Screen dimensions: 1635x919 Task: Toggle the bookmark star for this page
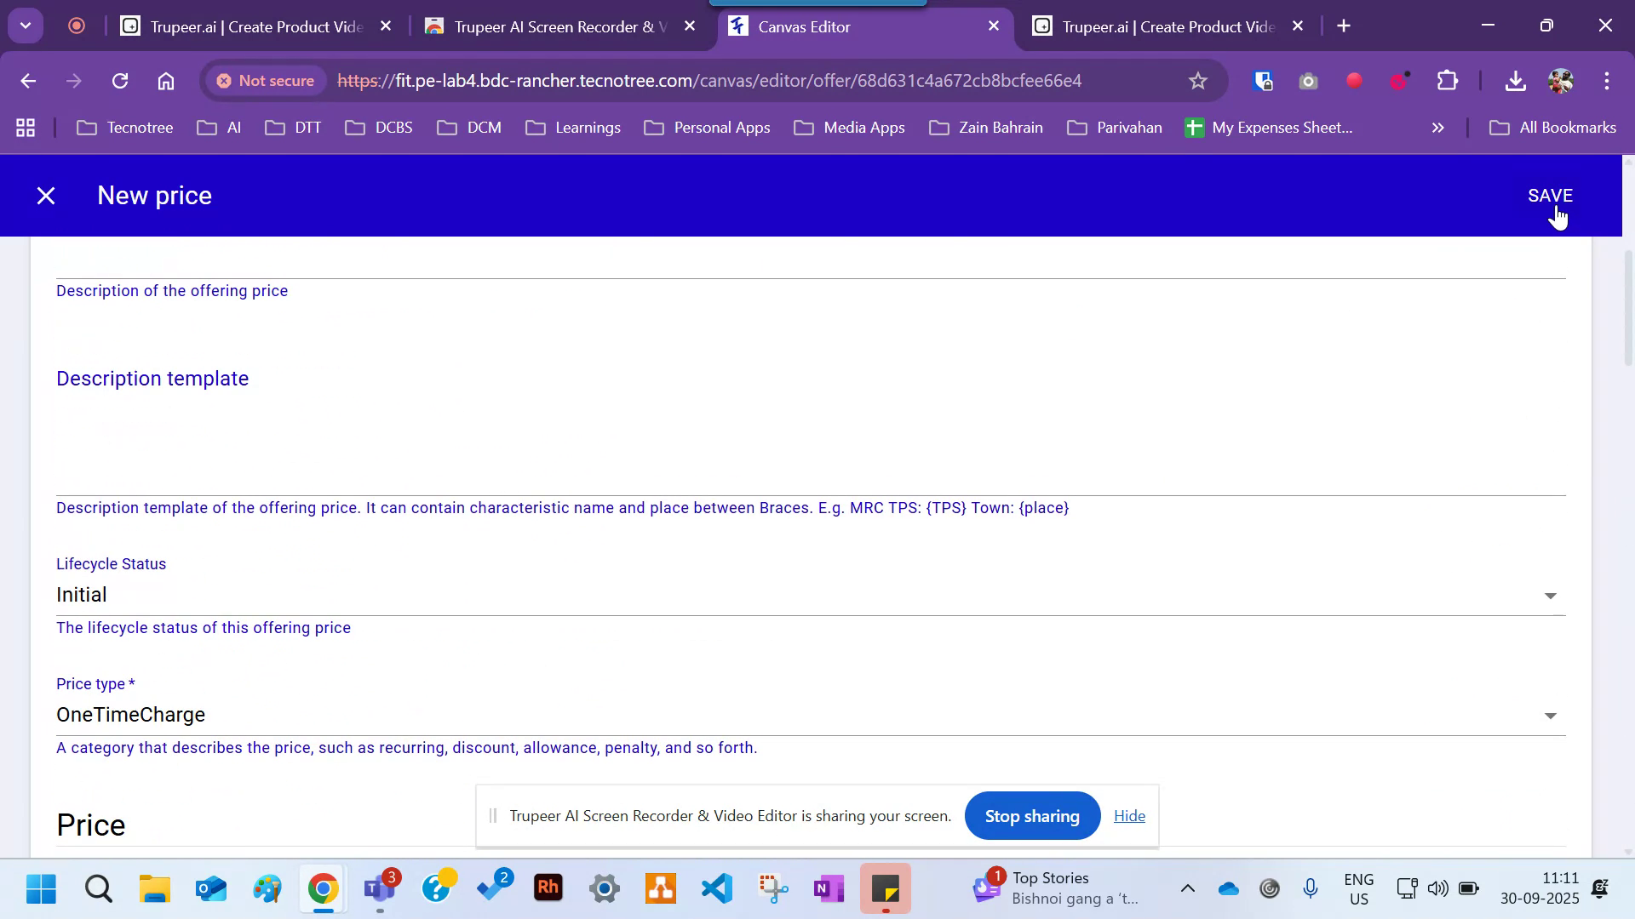tap(1197, 81)
